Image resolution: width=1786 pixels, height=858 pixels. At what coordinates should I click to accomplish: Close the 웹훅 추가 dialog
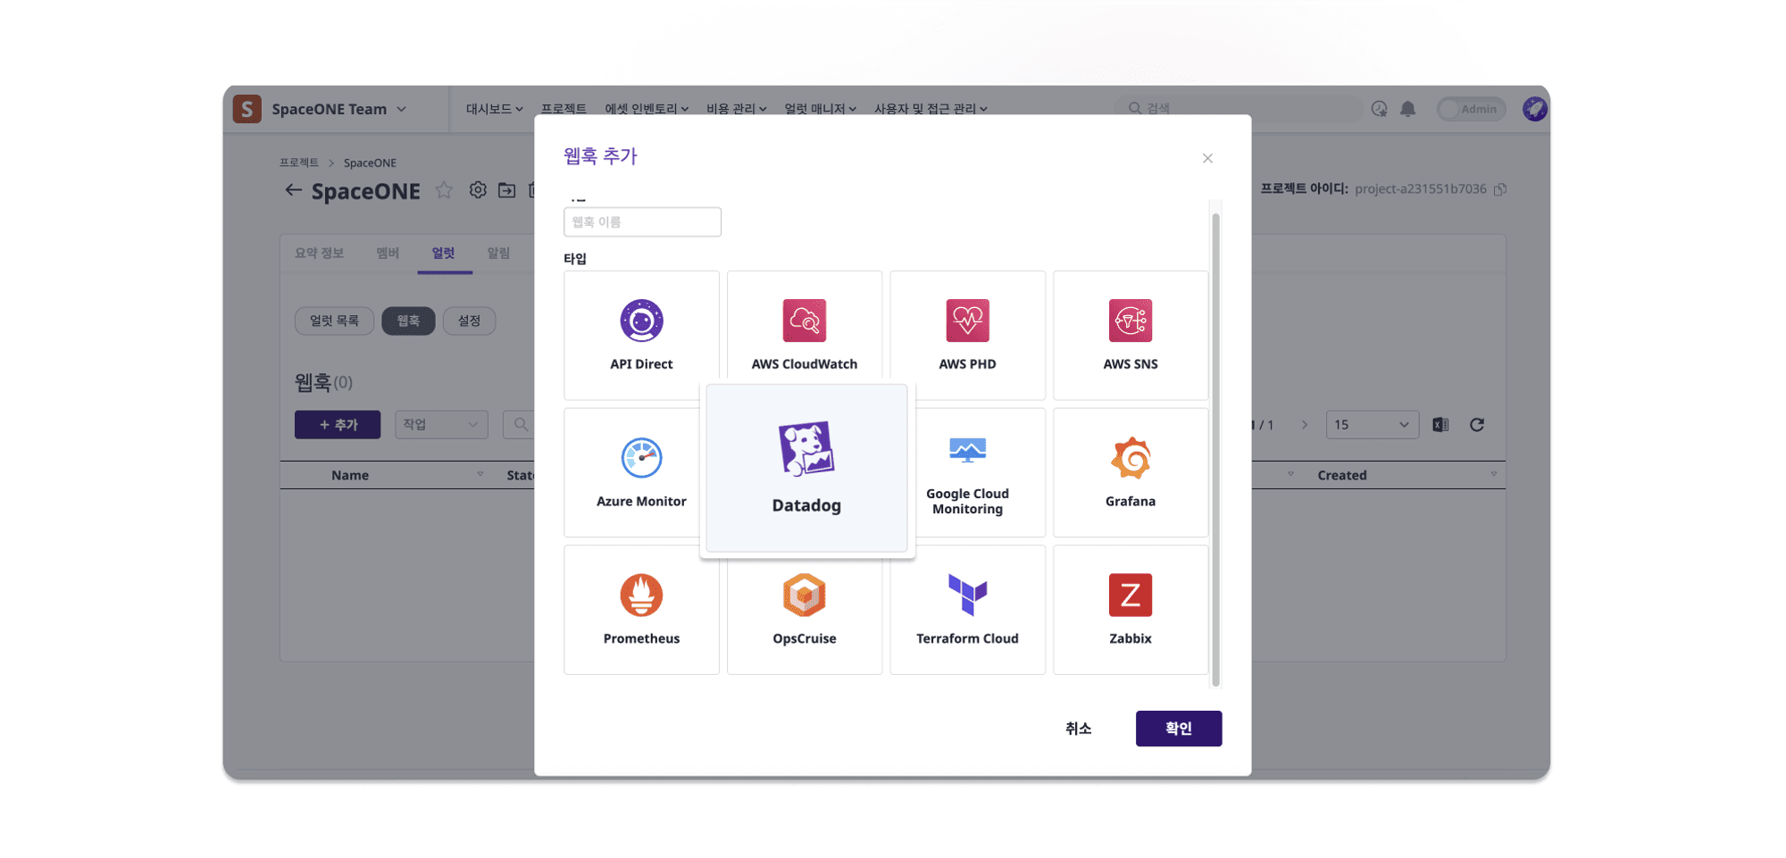point(1207,158)
